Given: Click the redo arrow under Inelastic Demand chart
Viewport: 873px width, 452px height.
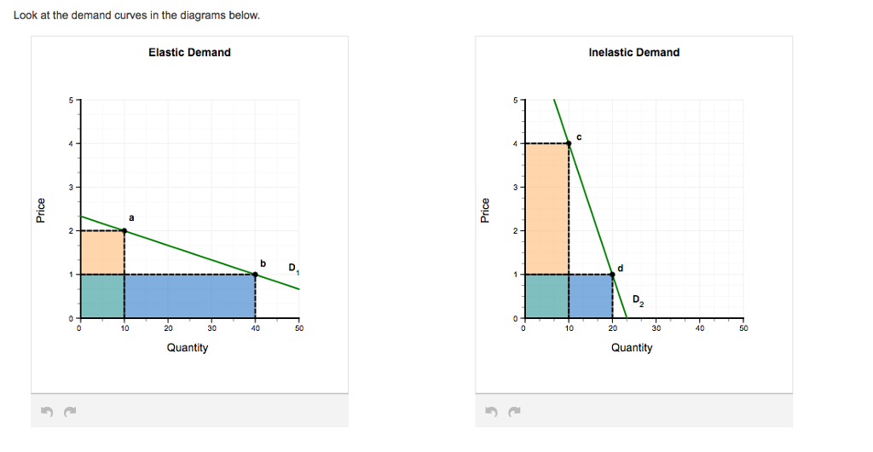Looking at the screenshot, I should (x=514, y=414).
